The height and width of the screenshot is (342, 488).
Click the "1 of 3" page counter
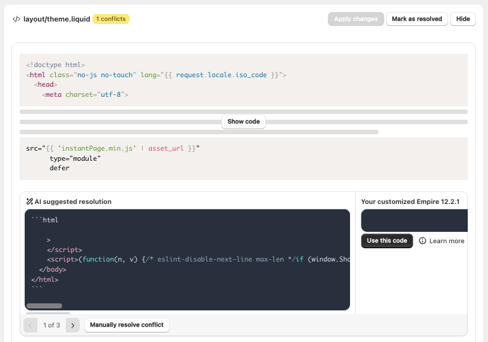(52, 325)
